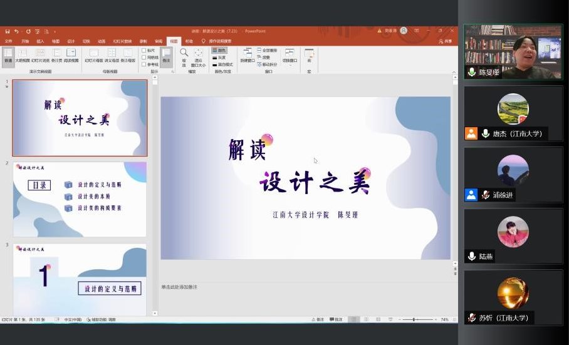569x345 pixels.
Task: Select Reading View (阅读视图) icon
Action: click(x=71, y=55)
